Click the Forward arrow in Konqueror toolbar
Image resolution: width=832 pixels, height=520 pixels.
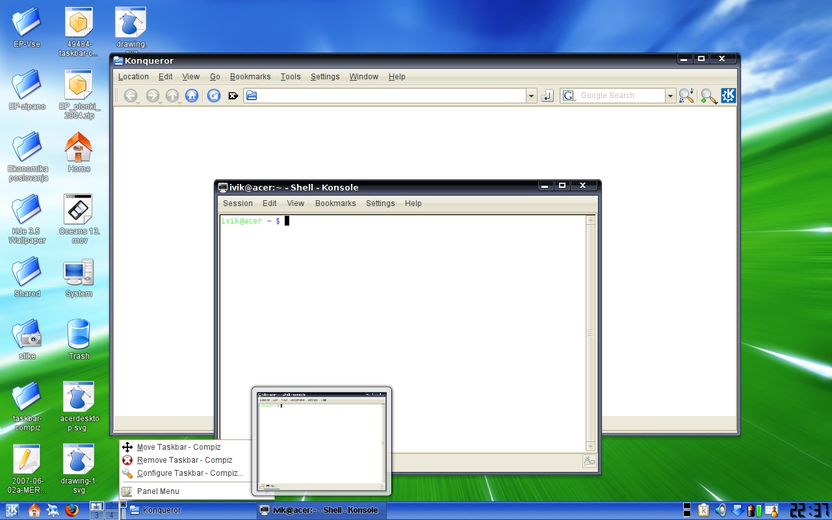[152, 96]
